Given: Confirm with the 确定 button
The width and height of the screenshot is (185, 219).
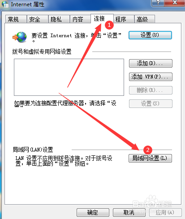Looking at the screenshot, I should pos(93,212).
